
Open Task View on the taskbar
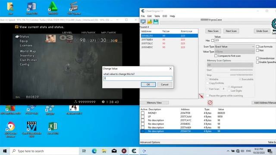[x=84, y=151]
